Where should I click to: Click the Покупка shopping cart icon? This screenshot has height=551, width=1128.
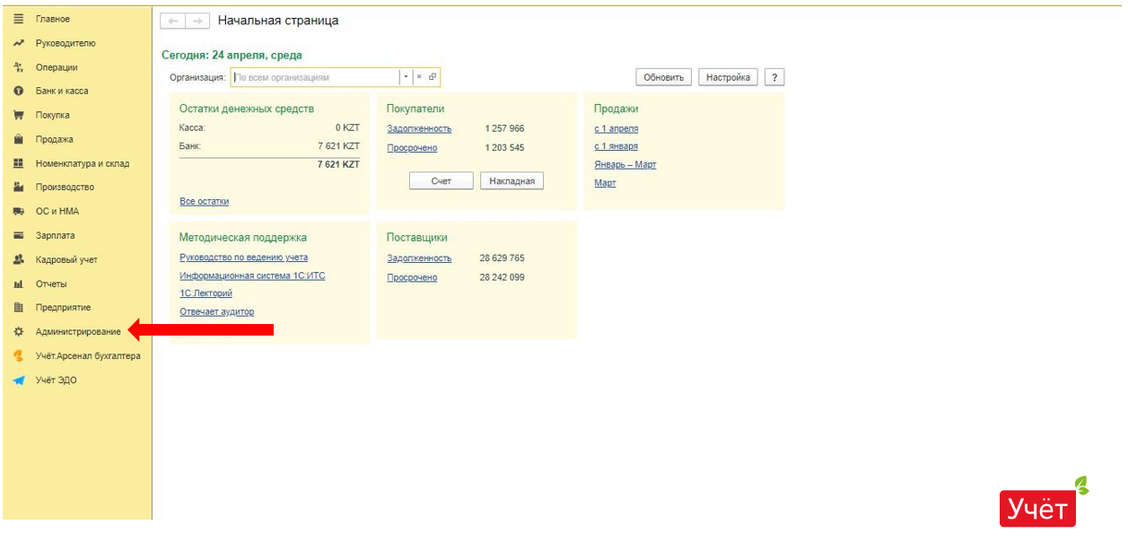click(18, 116)
